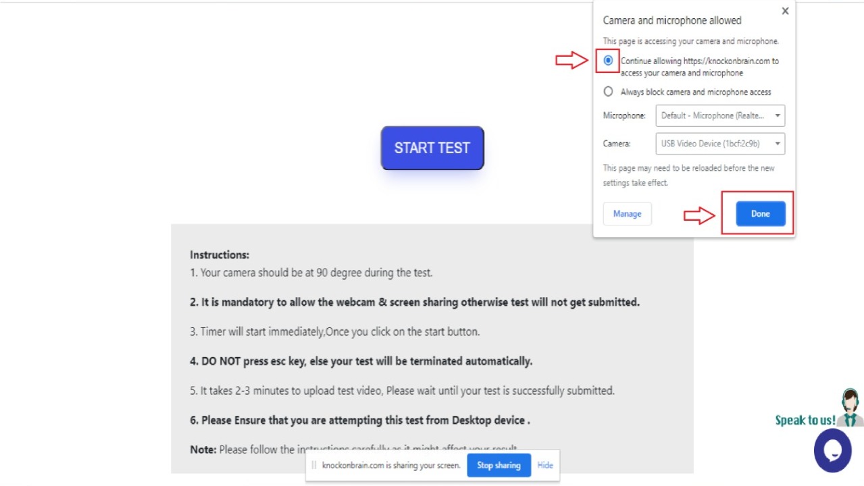The width and height of the screenshot is (864, 486).
Task: Expand the Camera USB Video Device dropdown
Action: coord(720,144)
